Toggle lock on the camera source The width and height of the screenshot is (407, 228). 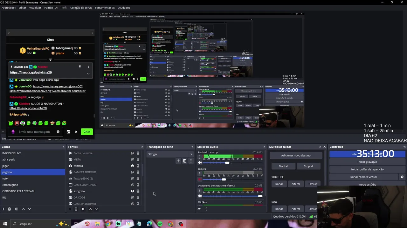(138, 166)
